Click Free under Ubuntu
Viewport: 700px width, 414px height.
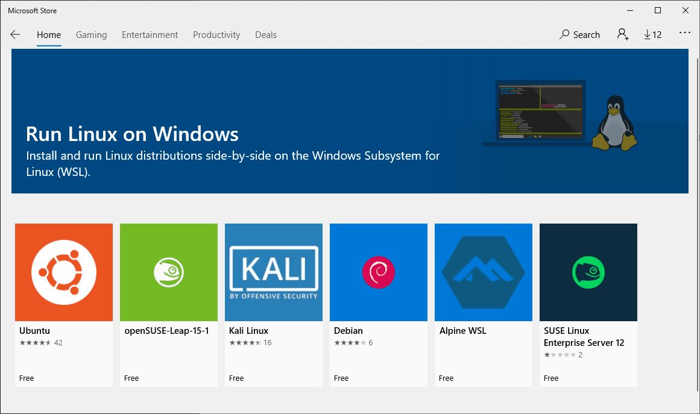click(27, 378)
